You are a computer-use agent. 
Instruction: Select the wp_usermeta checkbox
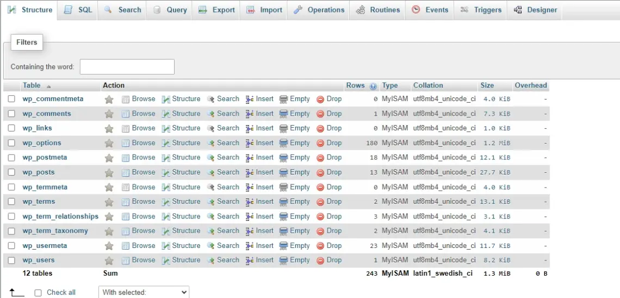[x=11, y=245]
